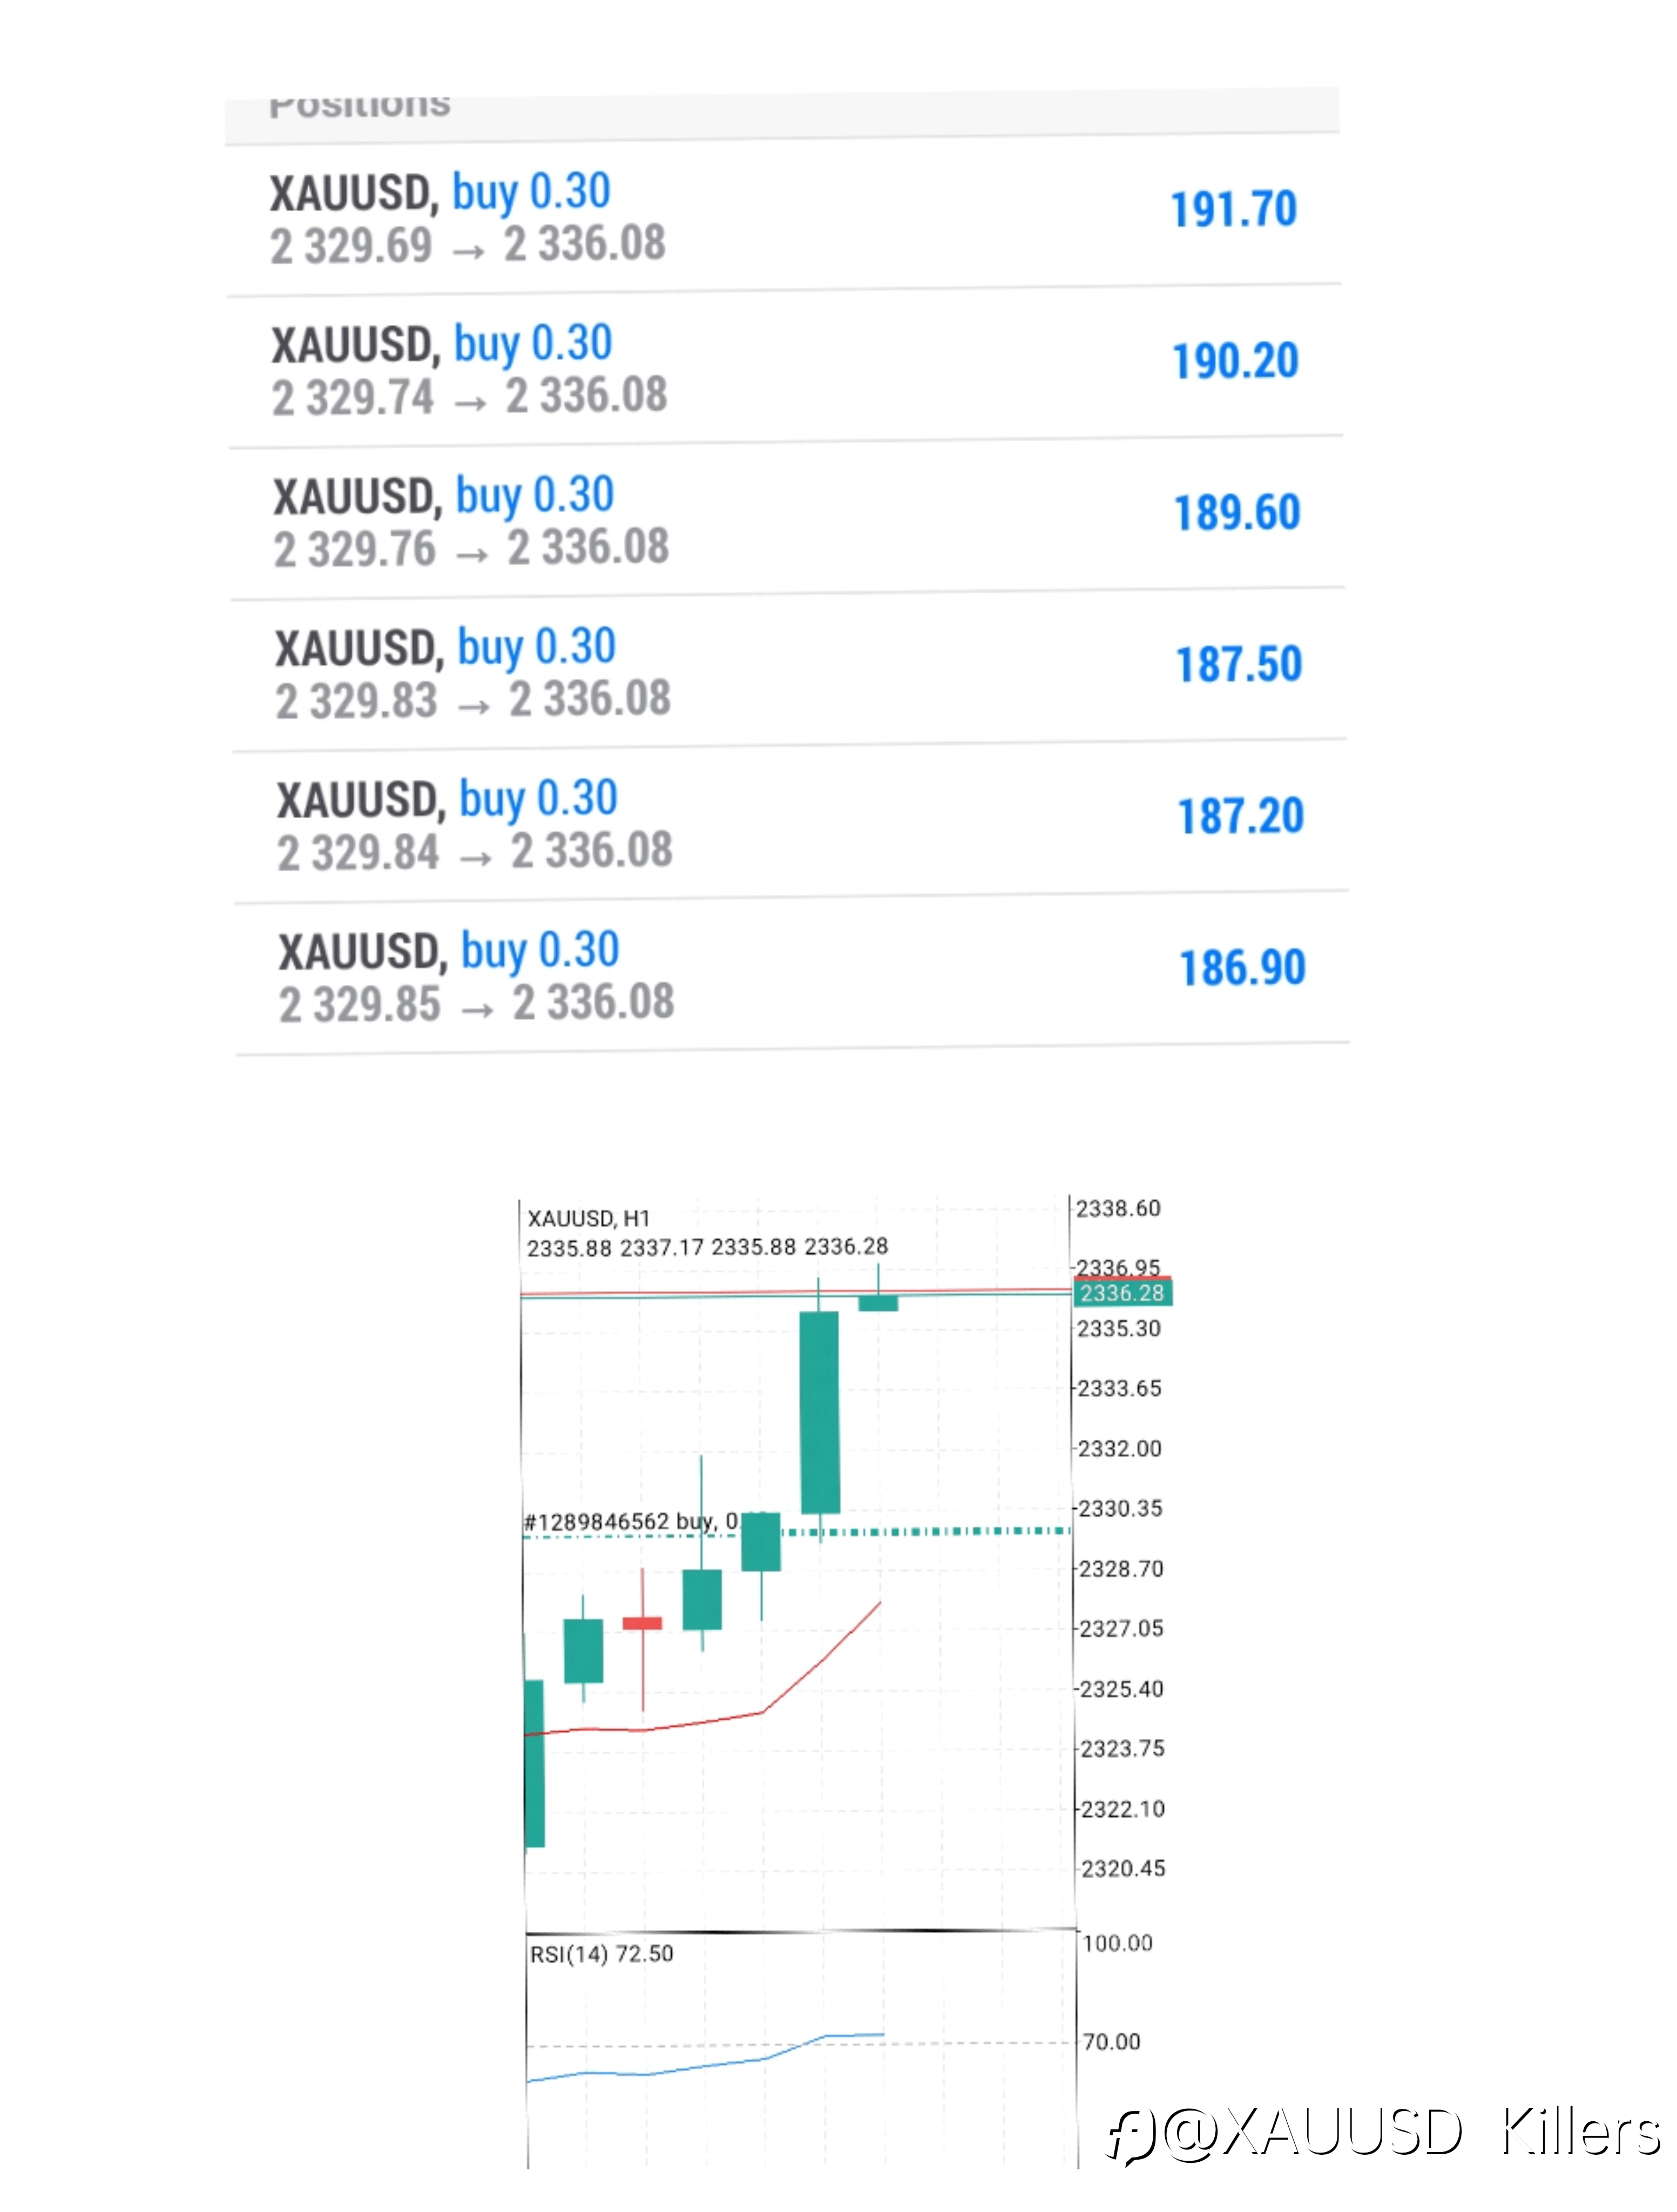Click the green 2336.28 current price tag
The width and height of the screenshot is (1677, 2212).
(1122, 1293)
